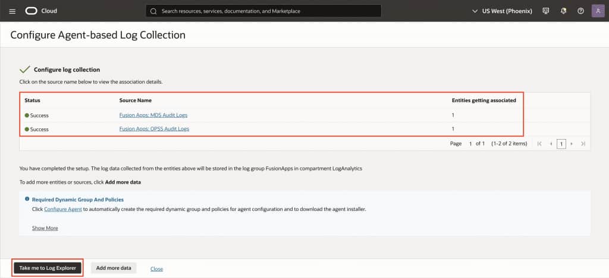Click Success status in OPSS Audit Logs row

[x=36, y=129]
